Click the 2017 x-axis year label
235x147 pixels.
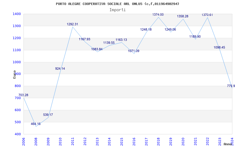146,142
